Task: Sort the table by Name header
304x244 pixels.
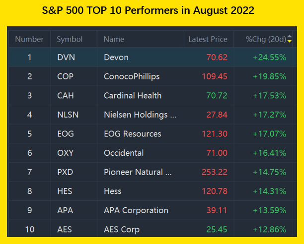Action: [114, 39]
